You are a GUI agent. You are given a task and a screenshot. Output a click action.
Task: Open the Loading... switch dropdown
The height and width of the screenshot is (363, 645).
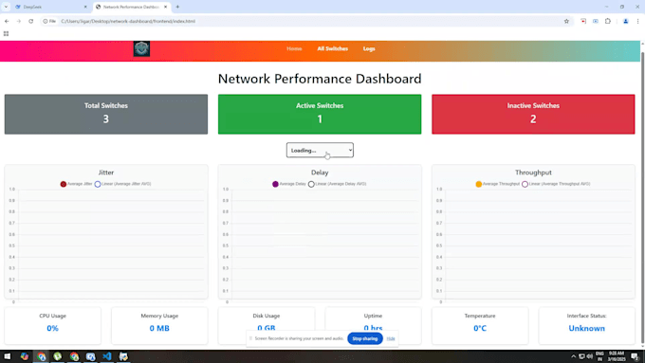click(x=320, y=150)
